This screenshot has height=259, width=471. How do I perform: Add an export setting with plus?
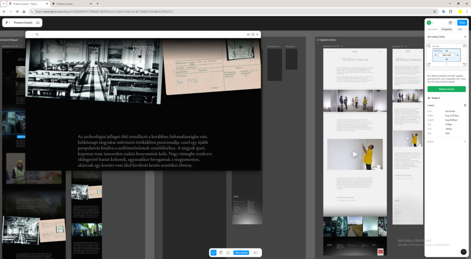coord(465,141)
